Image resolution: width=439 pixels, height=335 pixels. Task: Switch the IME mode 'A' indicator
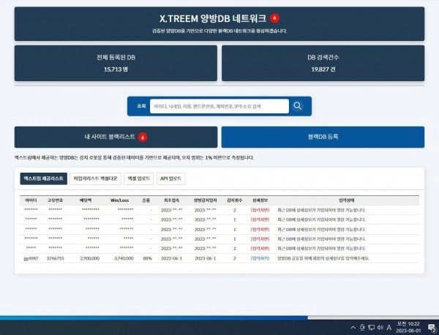[x=389, y=327]
